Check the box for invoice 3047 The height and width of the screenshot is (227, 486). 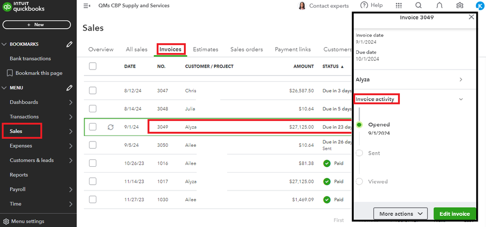pos(93,90)
